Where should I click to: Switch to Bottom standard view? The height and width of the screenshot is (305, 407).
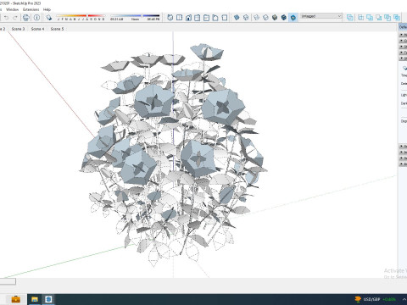225,18
